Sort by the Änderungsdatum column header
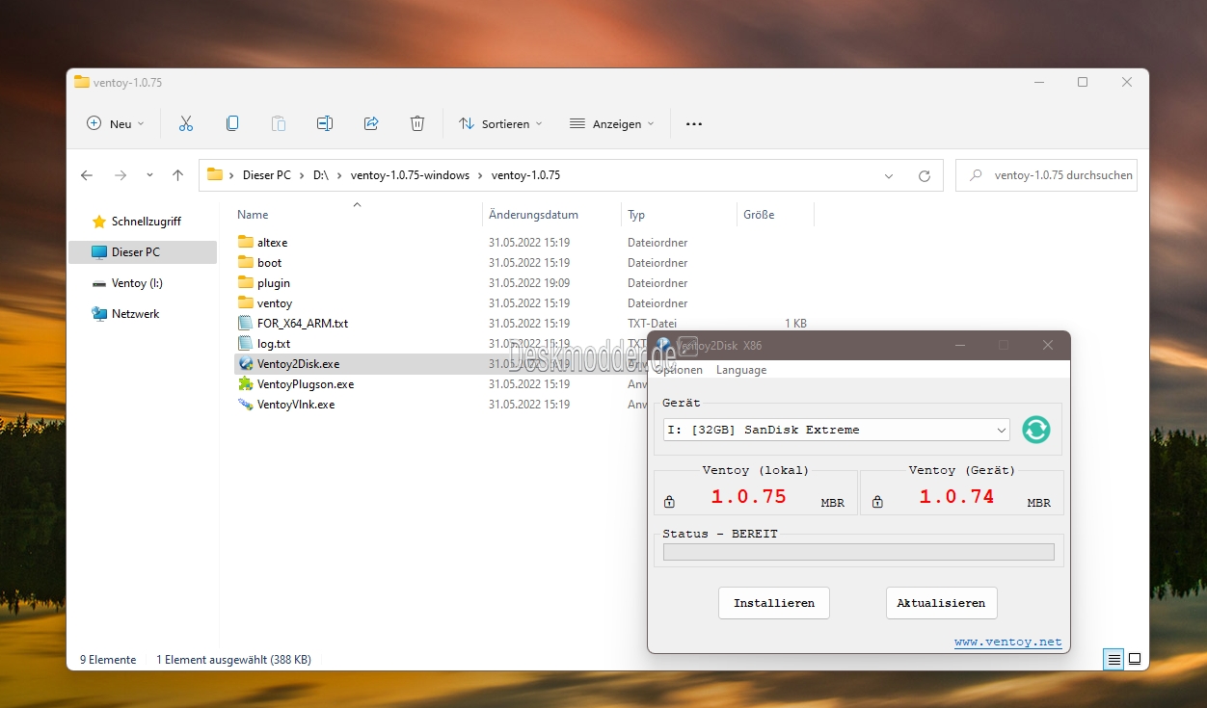 [551, 215]
